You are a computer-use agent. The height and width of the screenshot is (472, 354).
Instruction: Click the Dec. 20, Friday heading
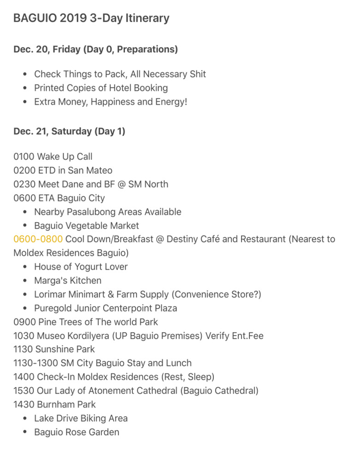[95, 49]
